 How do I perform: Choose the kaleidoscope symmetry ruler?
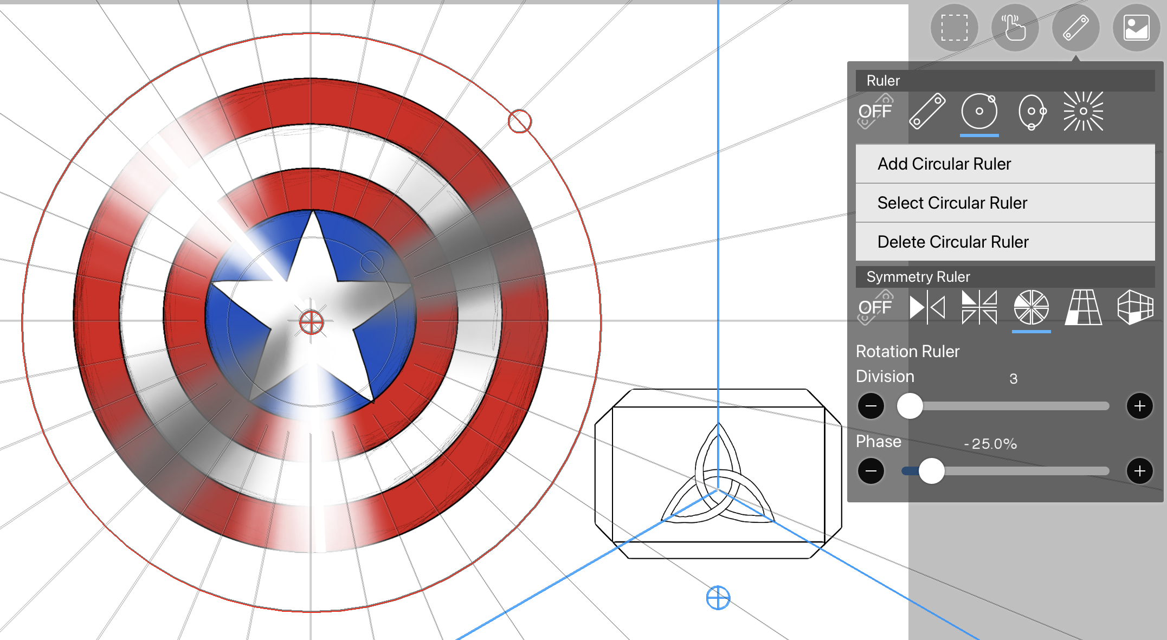[979, 307]
